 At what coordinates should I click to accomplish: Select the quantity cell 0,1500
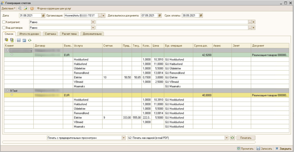146,77
